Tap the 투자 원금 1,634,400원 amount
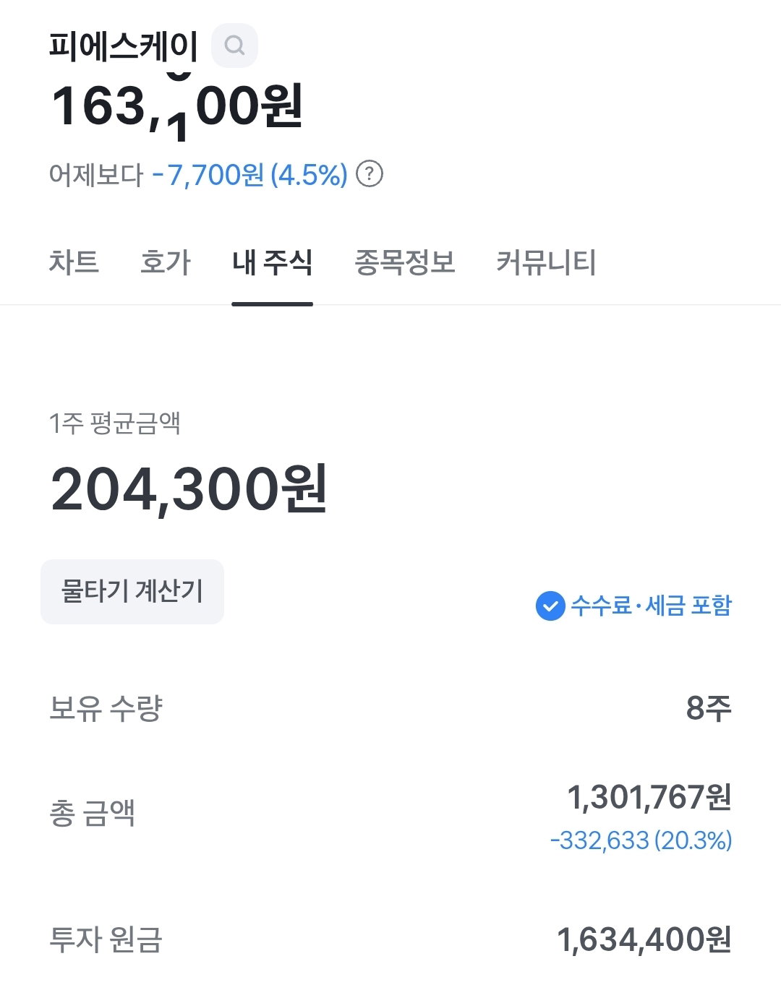 (x=644, y=939)
